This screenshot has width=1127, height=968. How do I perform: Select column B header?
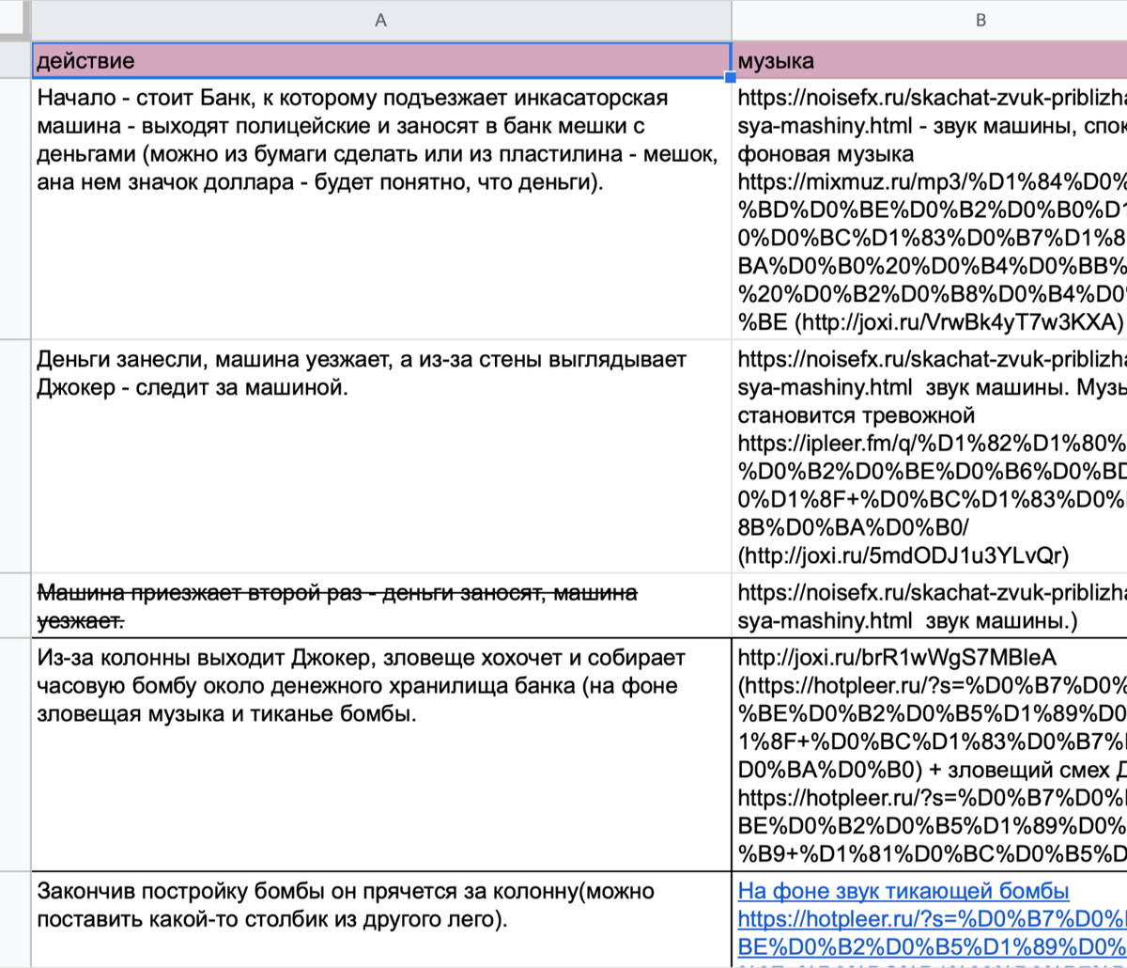(930, 20)
